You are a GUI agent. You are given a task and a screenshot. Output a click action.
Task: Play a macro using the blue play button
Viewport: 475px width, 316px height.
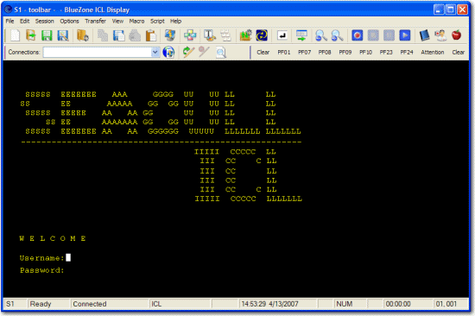[405, 35]
